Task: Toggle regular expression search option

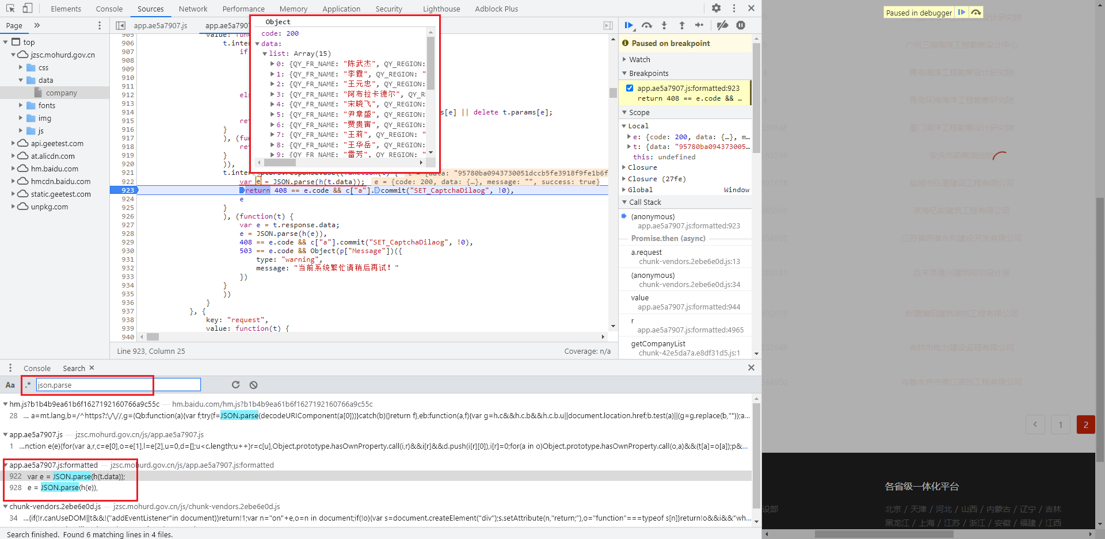Action: pyautogui.click(x=28, y=385)
